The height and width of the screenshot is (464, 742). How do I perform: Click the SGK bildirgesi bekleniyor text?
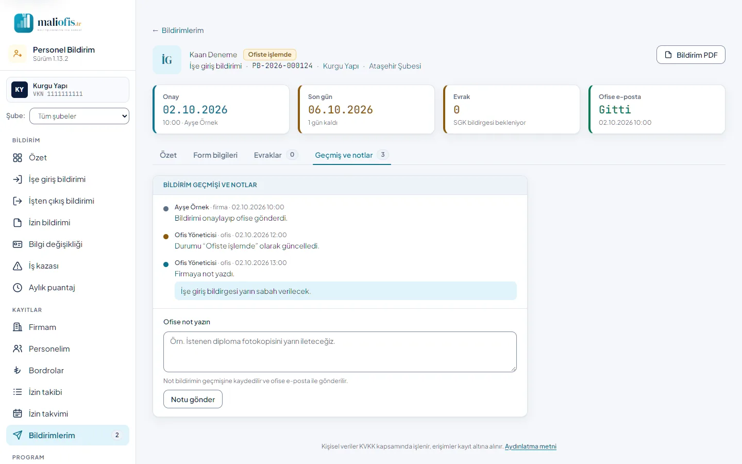[x=490, y=123]
